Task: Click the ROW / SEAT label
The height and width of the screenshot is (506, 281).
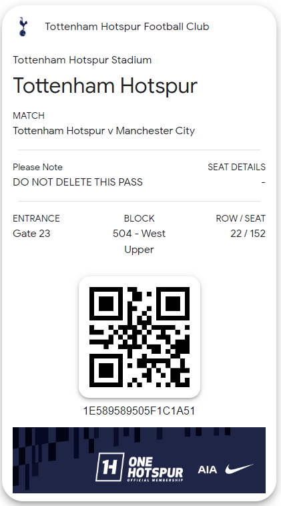Action: point(241,218)
